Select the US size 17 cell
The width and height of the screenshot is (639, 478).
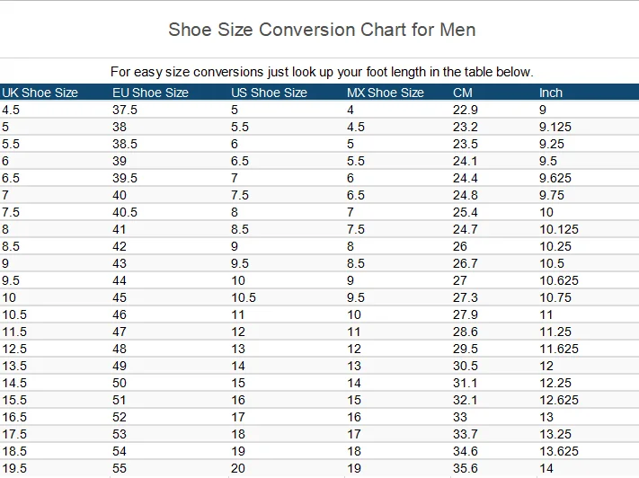238,417
